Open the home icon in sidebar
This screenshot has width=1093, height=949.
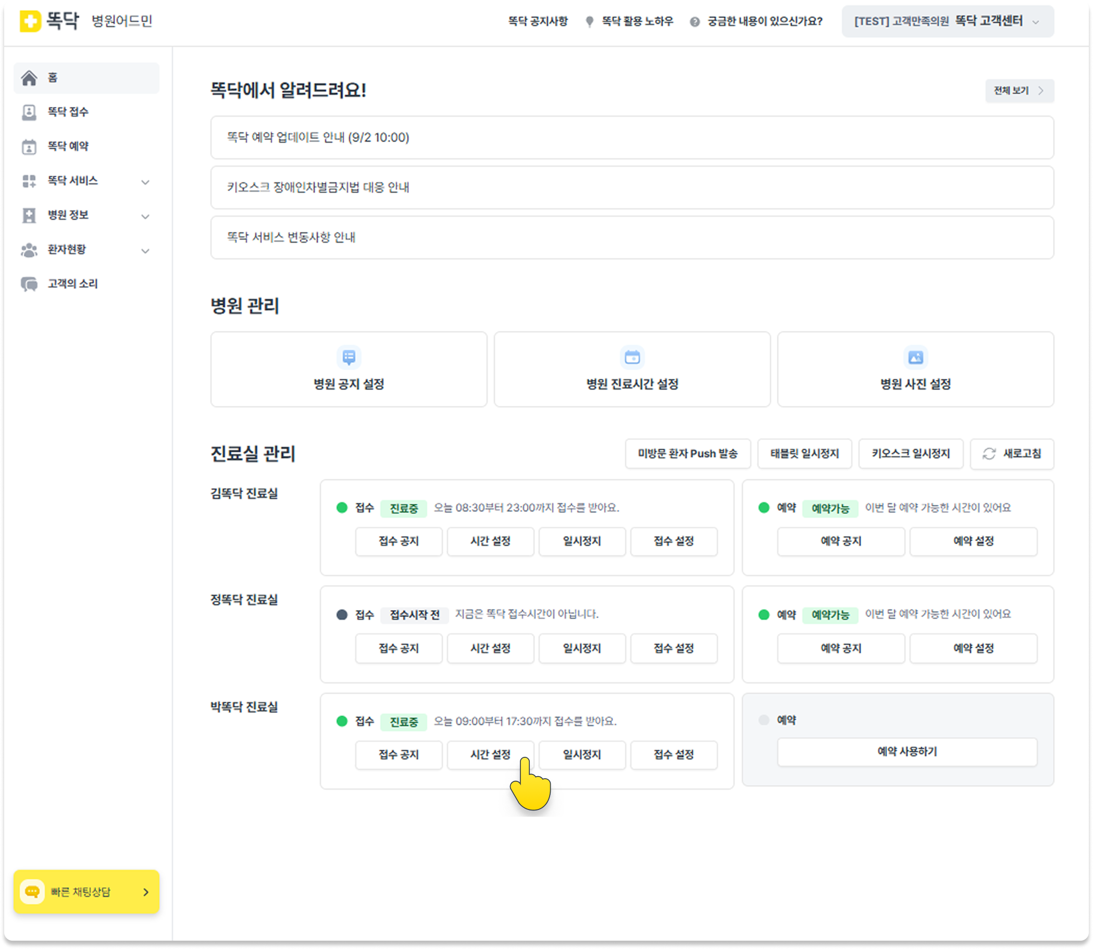click(29, 78)
